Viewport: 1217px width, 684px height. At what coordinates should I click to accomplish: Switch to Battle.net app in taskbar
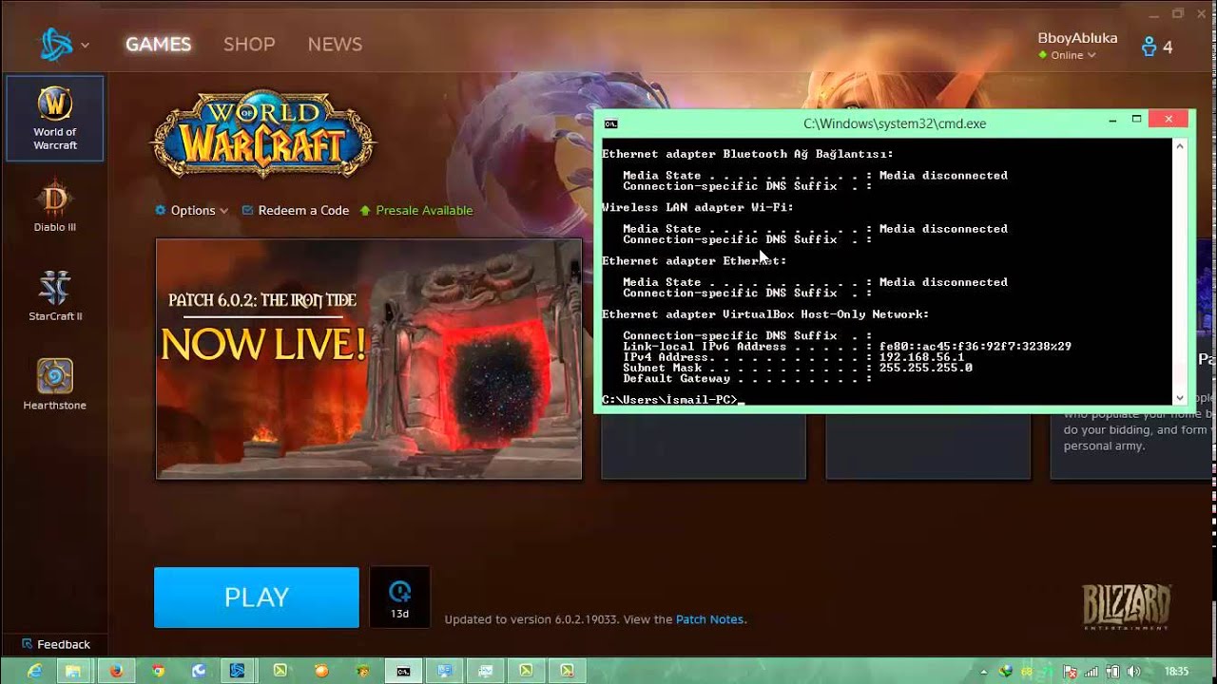pyautogui.click(x=239, y=671)
